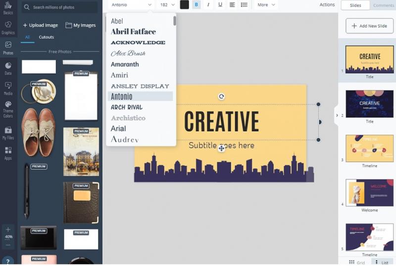Switch to the Slides tab
396x266 pixels.
point(355,5)
